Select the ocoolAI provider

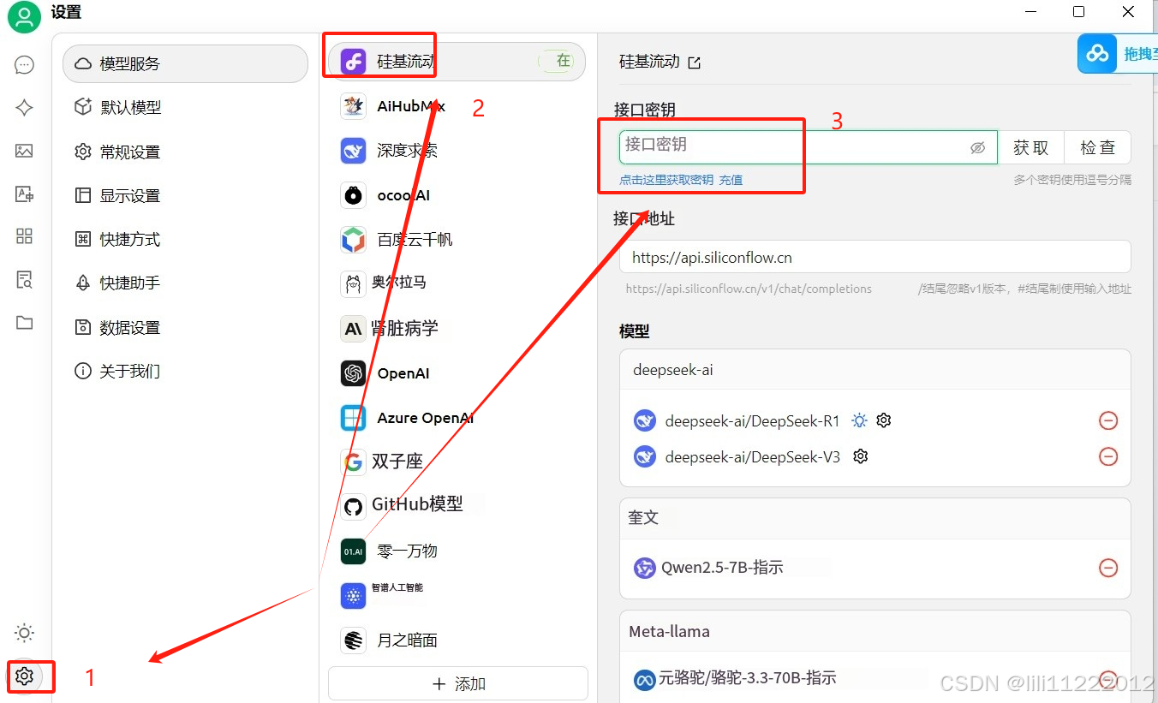coord(457,195)
